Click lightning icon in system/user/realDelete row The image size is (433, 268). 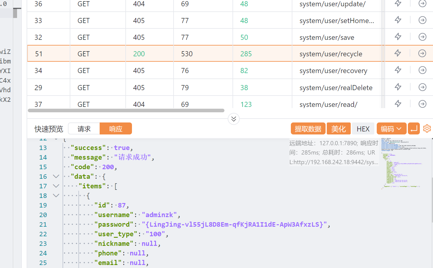point(398,87)
